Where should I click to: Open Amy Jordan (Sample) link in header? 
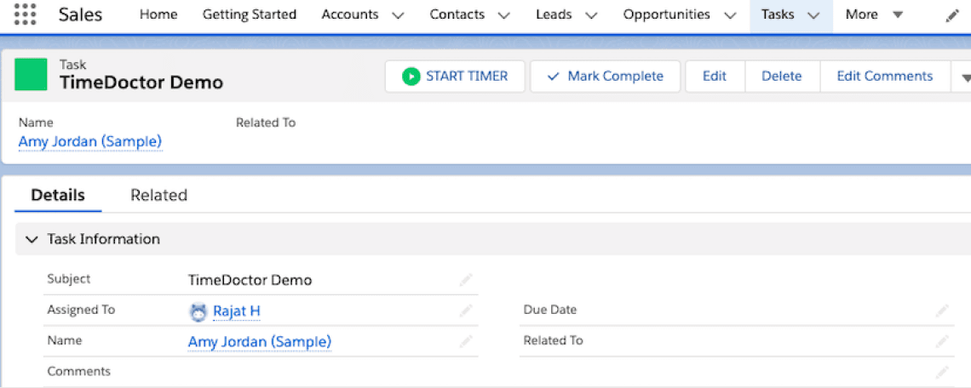pos(90,141)
